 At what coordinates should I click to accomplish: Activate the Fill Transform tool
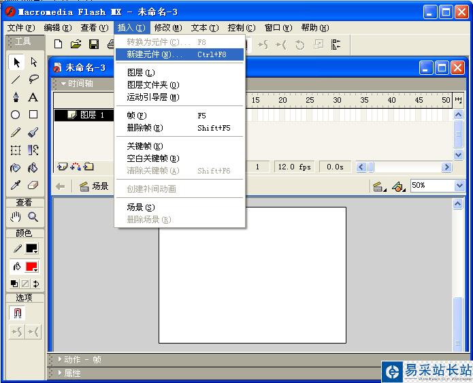(33, 150)
